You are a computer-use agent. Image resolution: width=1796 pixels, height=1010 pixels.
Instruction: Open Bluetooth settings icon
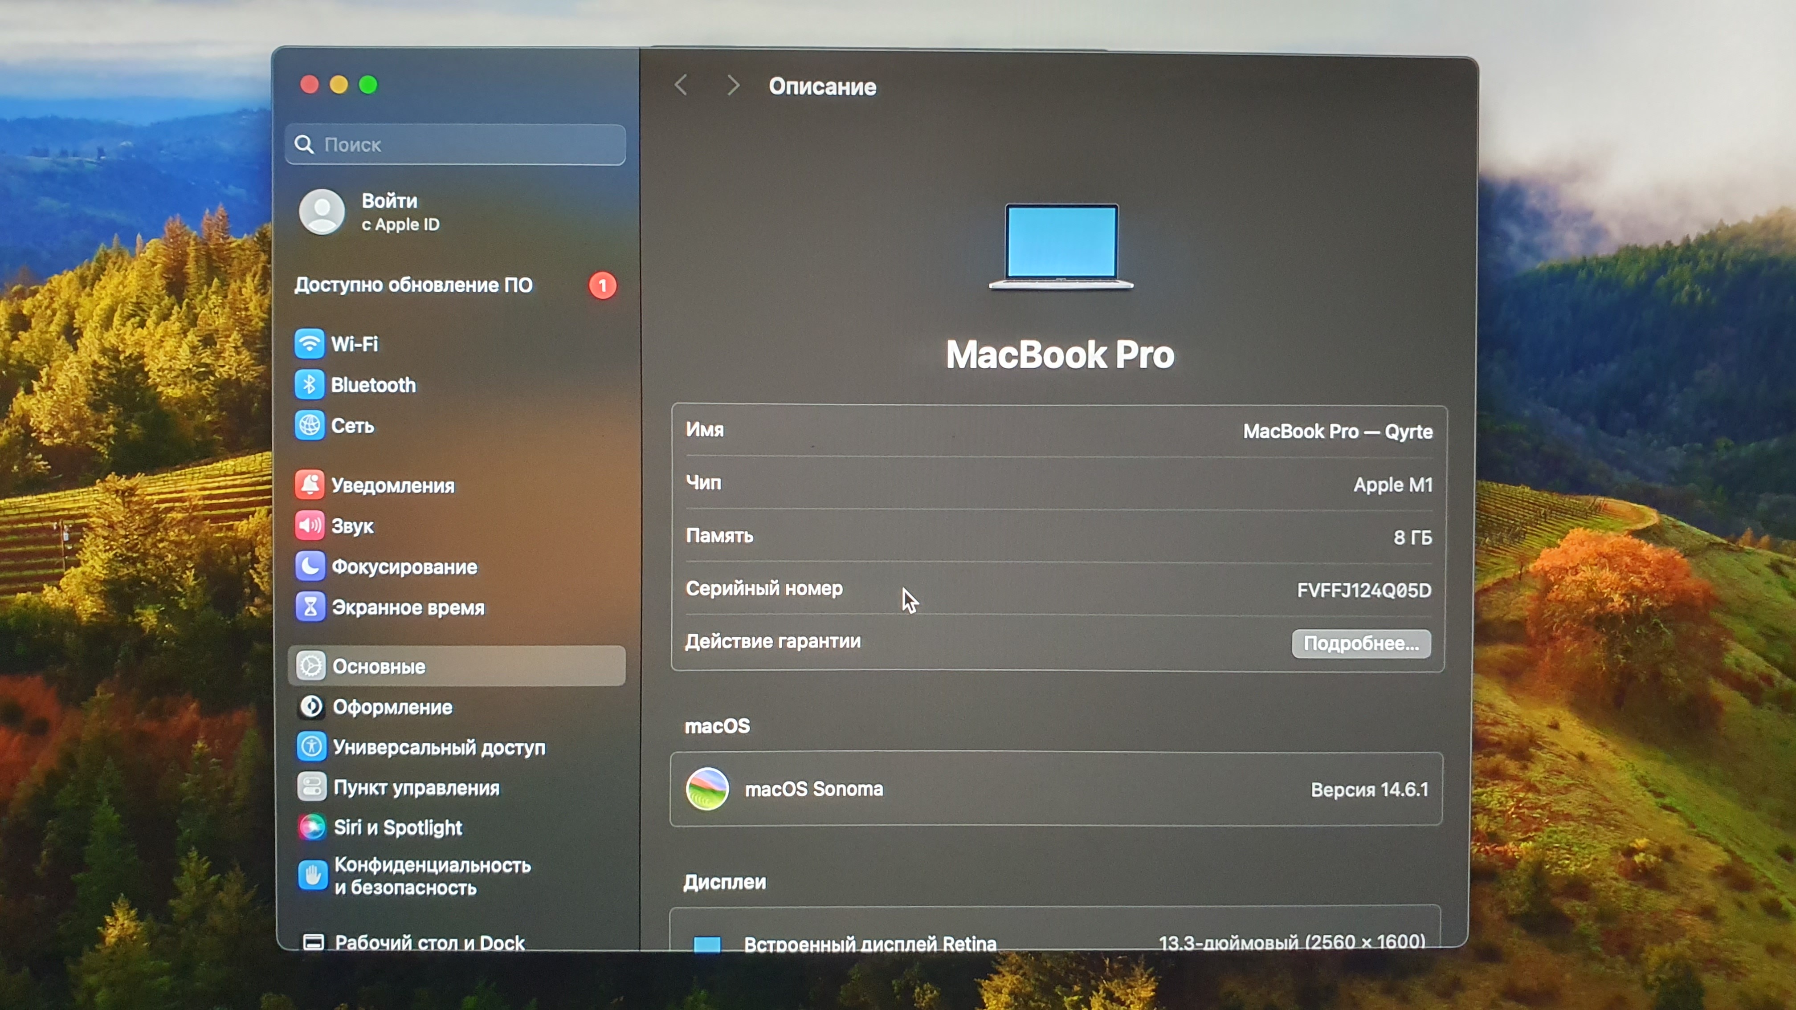click(x=309, y=385)
